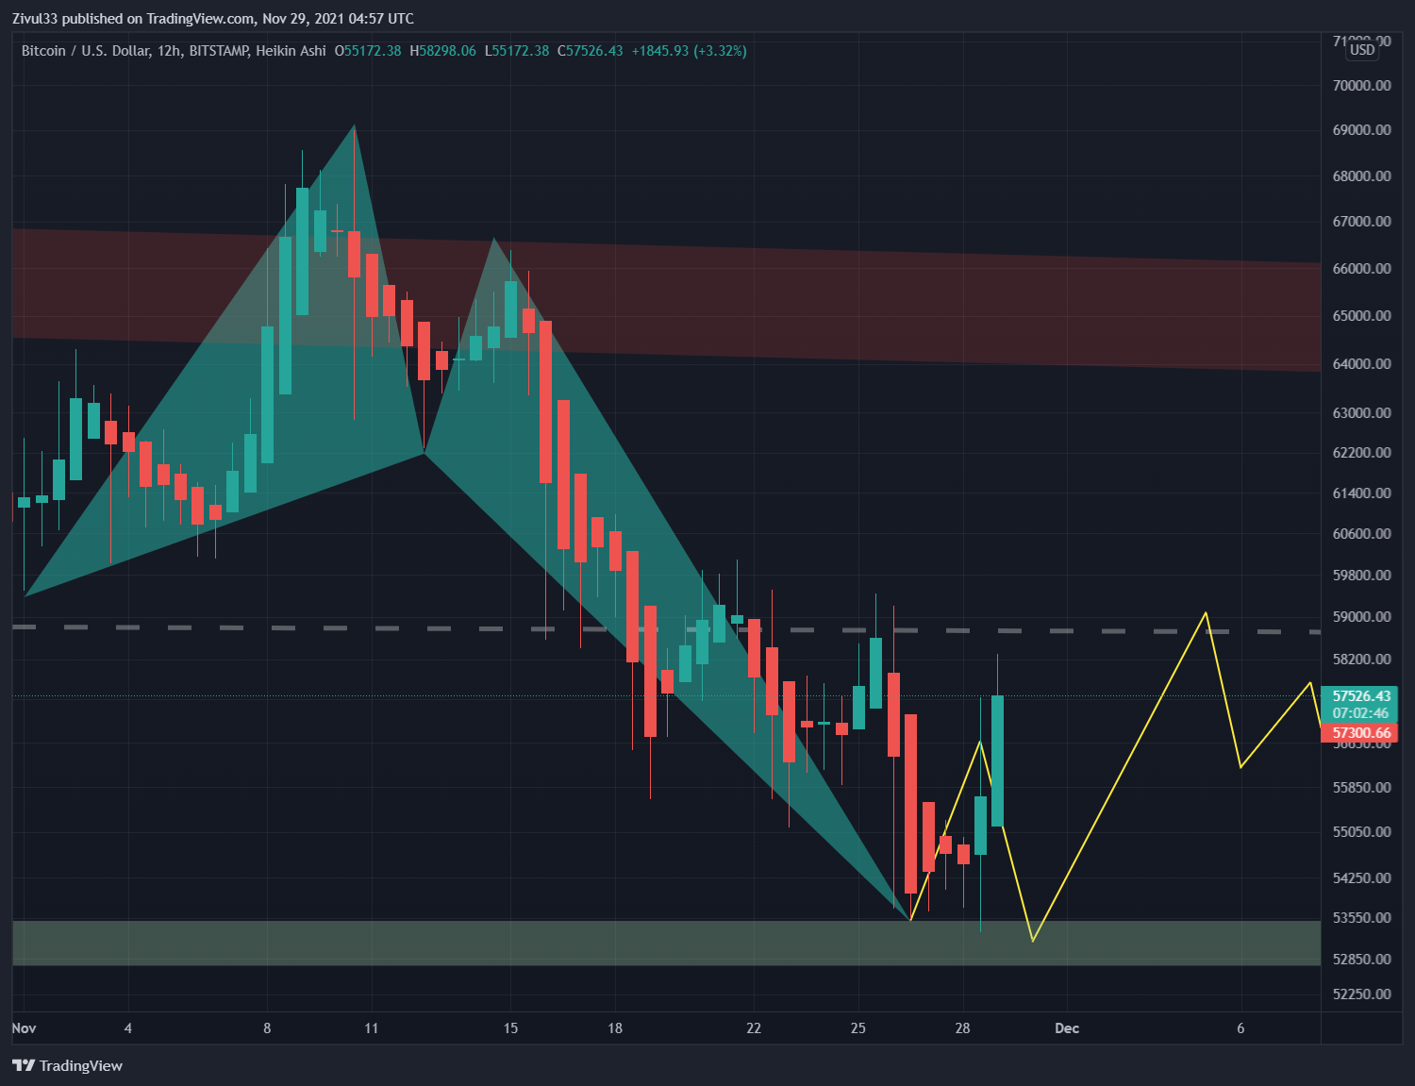Click the TradingView logo icon at bottom
Viewport: 1415px width, 1086px height.
[x=24, y=1065]
